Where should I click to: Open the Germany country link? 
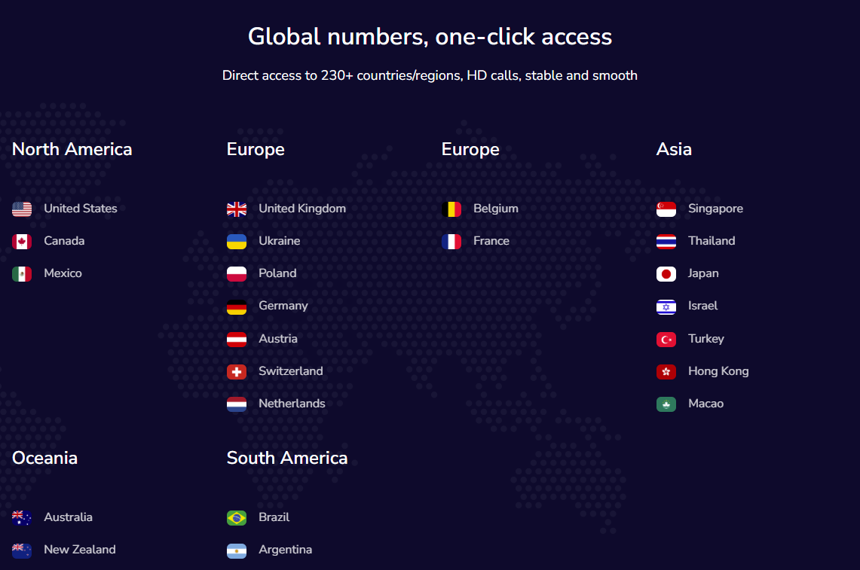(x=283, y=306)
